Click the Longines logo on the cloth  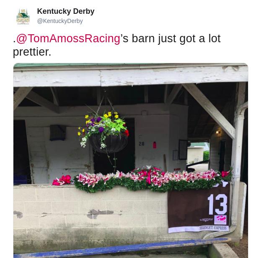[x=206, y=220]
